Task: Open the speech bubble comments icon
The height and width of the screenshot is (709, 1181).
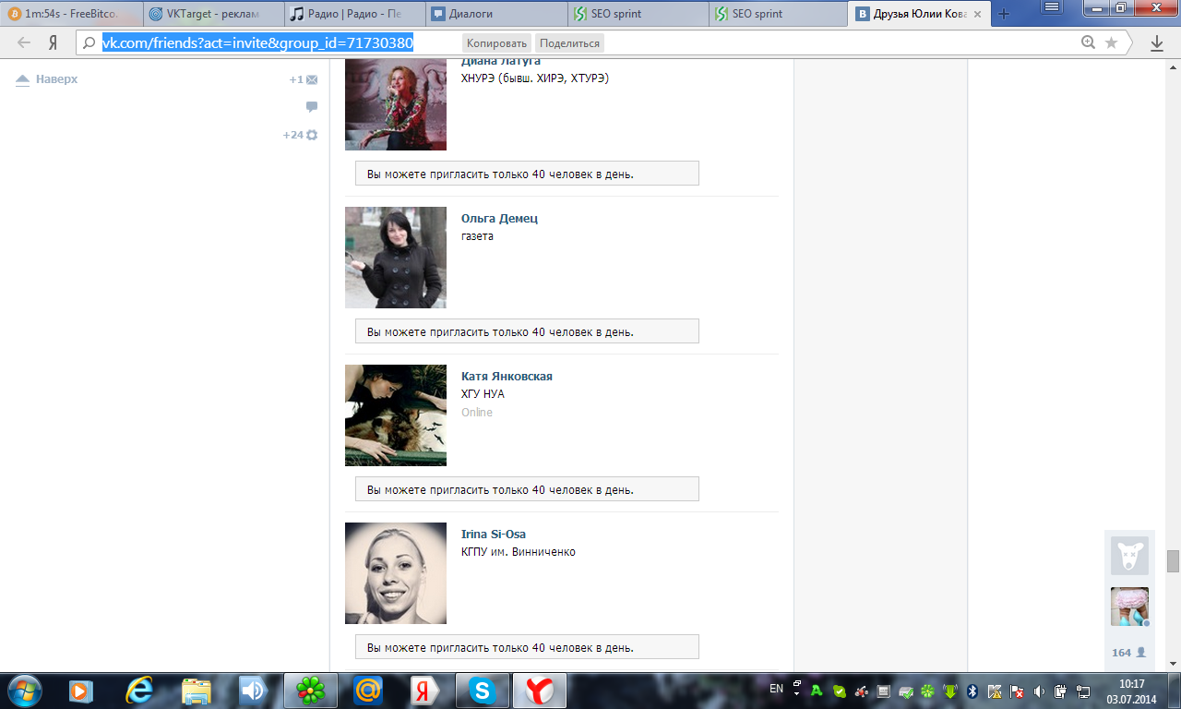Action: (312, 107)
